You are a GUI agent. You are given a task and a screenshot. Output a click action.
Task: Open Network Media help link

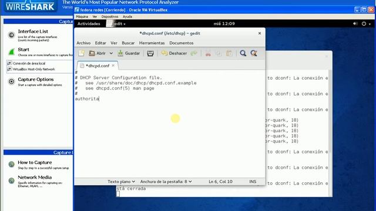pos(35,177)
